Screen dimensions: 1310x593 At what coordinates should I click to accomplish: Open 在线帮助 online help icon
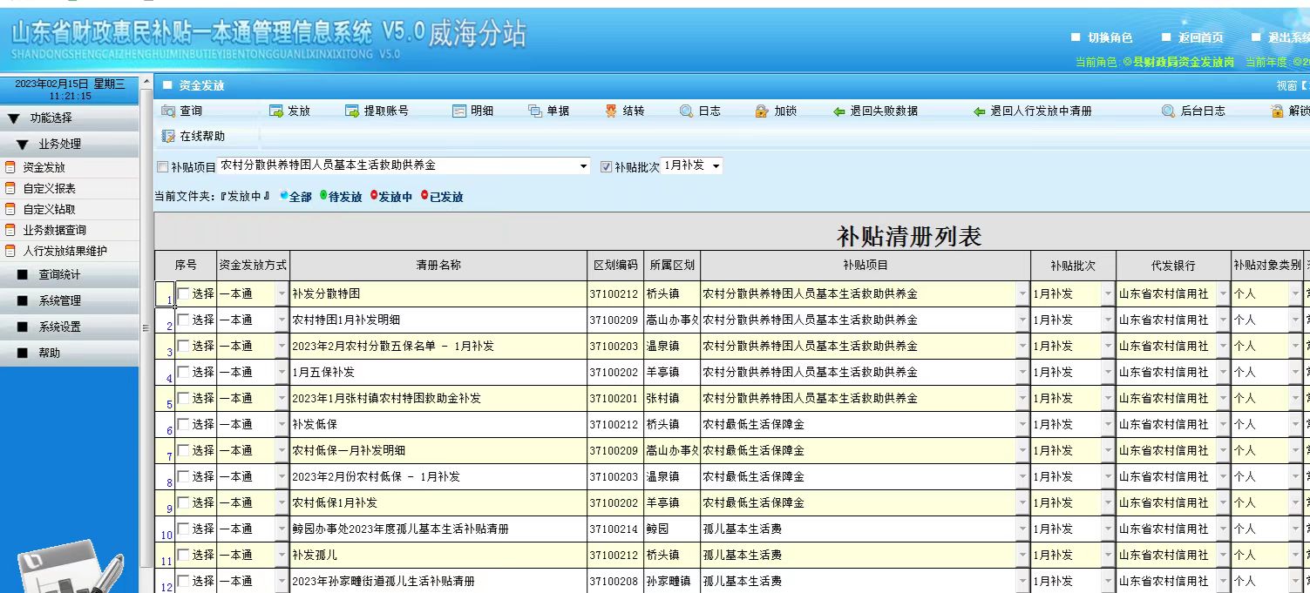[x=169, y=137]
